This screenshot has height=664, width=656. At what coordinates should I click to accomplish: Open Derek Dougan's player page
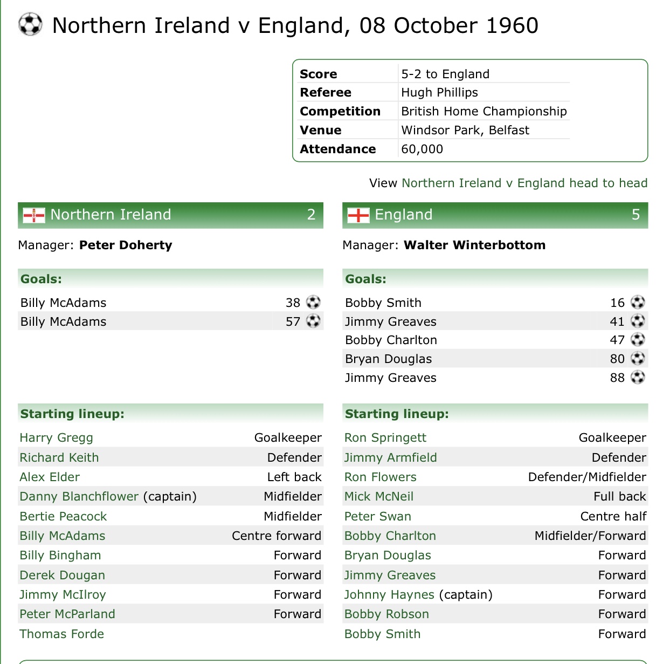(x=62, y=575)
